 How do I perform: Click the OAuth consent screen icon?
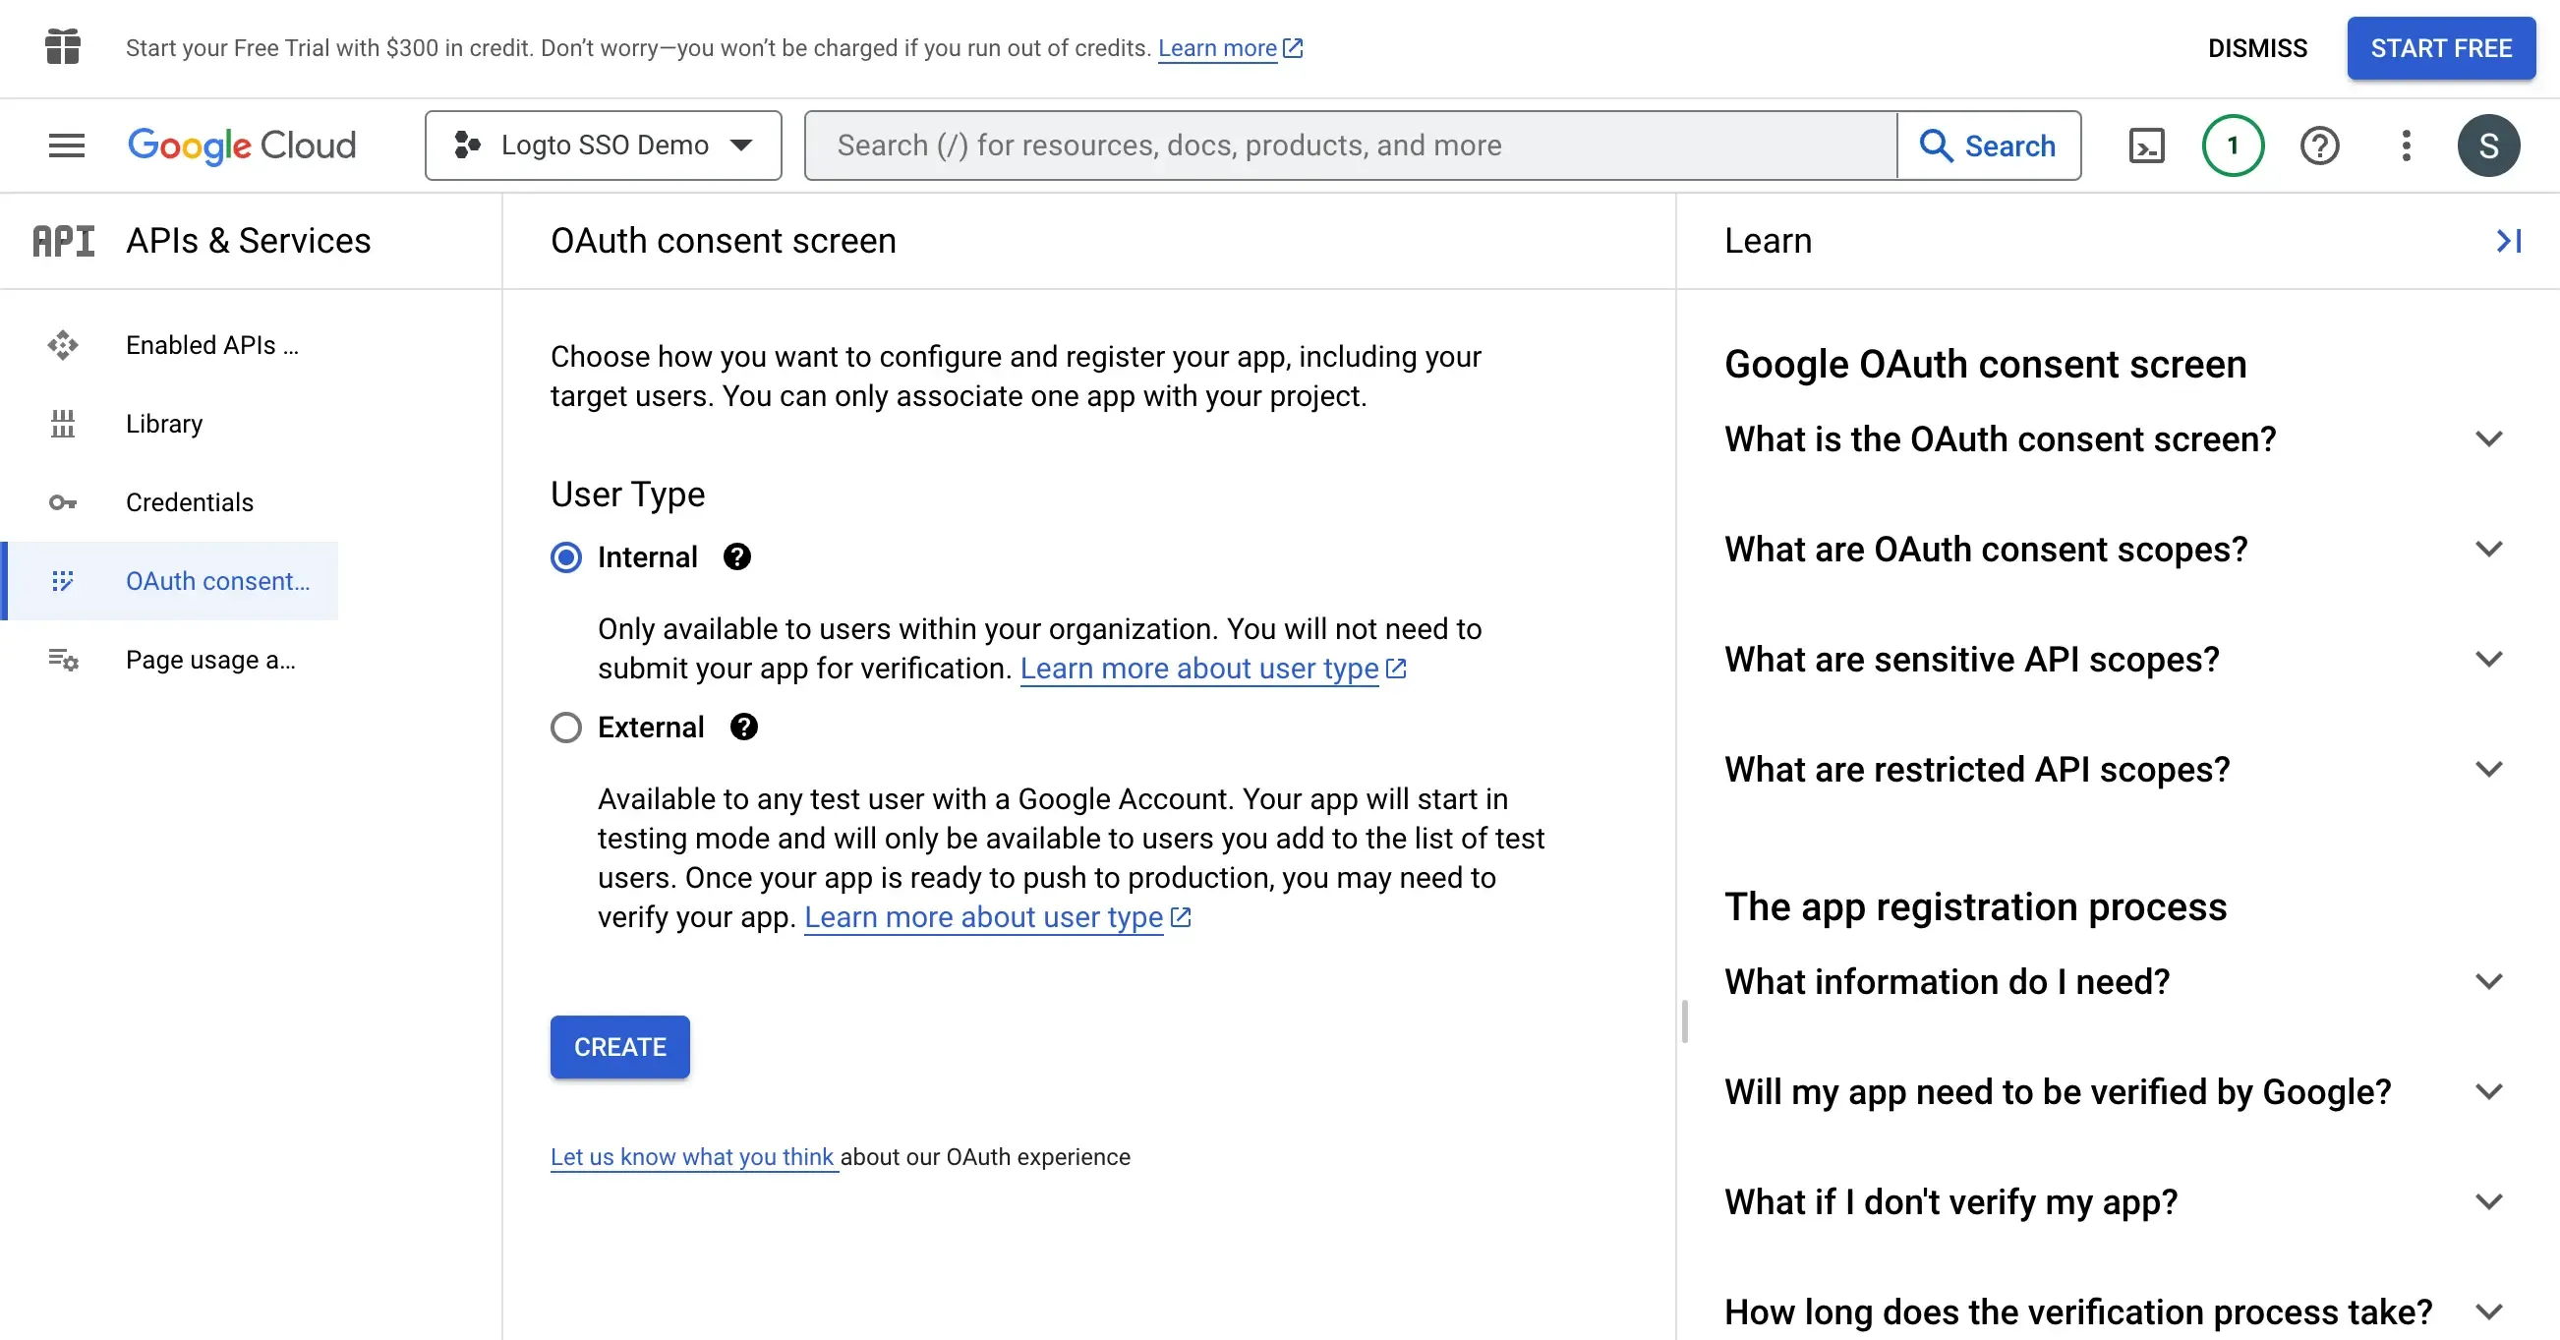(63, 579)
